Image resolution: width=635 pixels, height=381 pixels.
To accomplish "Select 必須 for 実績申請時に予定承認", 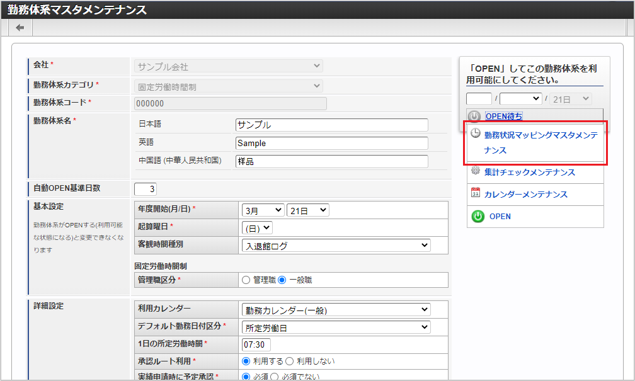I will pos(246,377).
